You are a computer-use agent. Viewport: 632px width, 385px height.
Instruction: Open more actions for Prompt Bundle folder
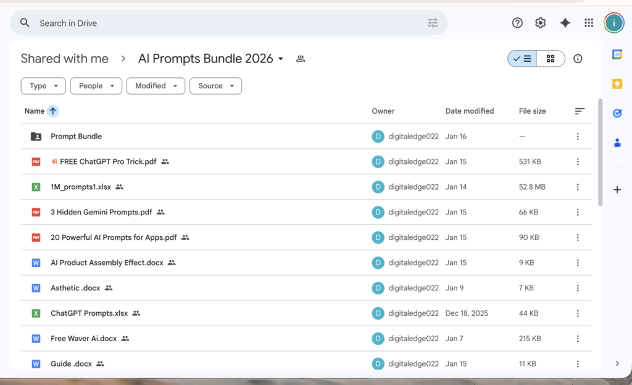tap(578, 137)
